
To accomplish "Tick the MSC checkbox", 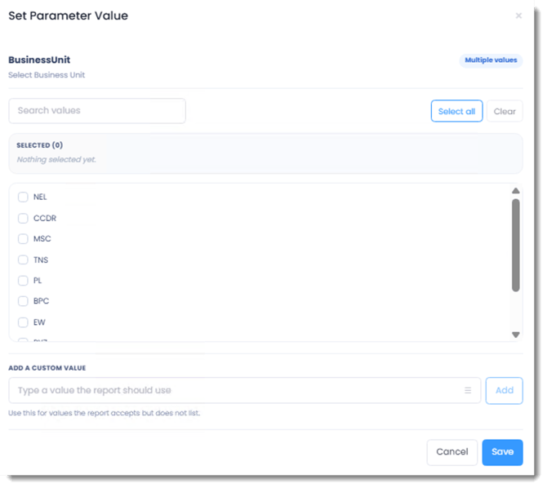I will pos(23,239).
